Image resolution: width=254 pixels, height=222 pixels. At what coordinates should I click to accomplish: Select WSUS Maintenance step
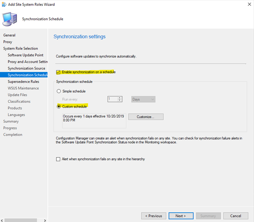pos(23,88)
